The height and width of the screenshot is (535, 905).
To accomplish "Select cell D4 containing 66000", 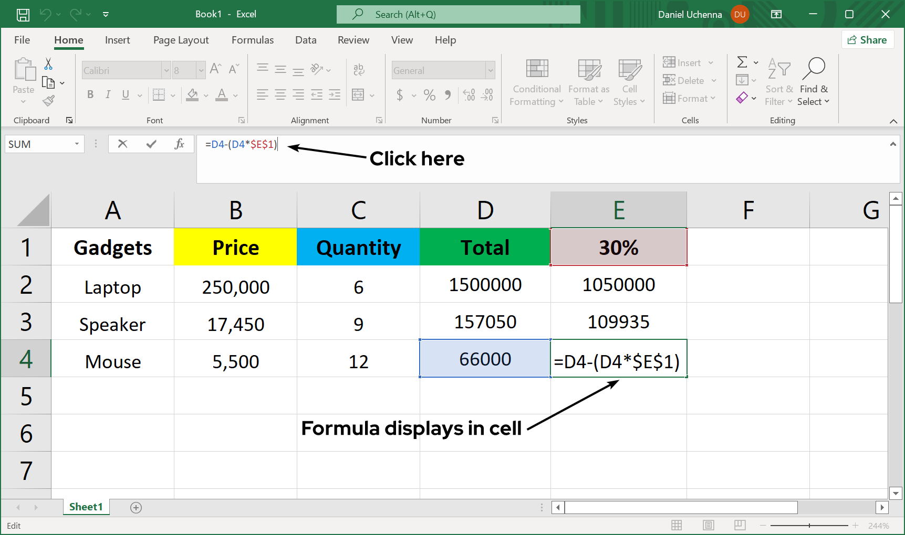I will coord(485,359).
